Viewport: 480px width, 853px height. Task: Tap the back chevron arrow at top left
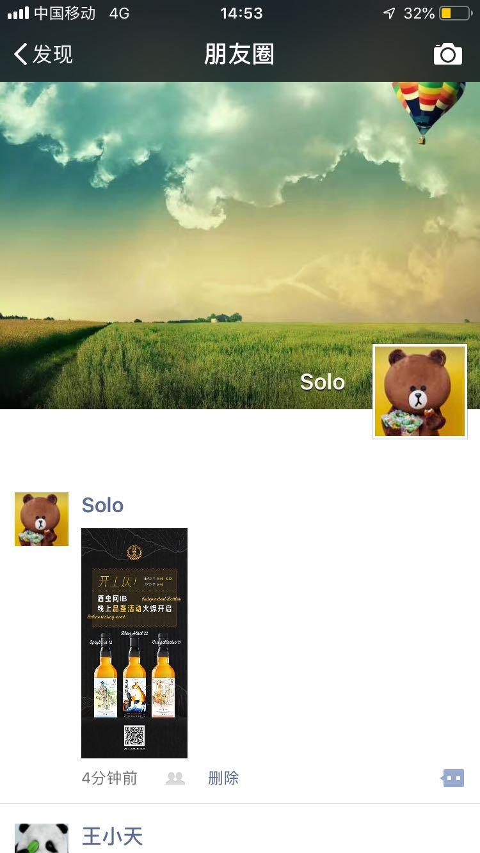click(20, 54)
